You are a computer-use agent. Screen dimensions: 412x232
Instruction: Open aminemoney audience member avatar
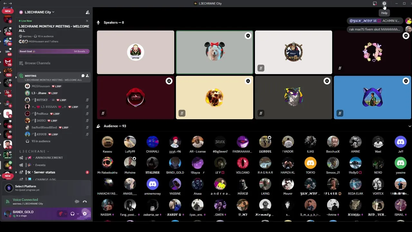[x=153, y=184]
